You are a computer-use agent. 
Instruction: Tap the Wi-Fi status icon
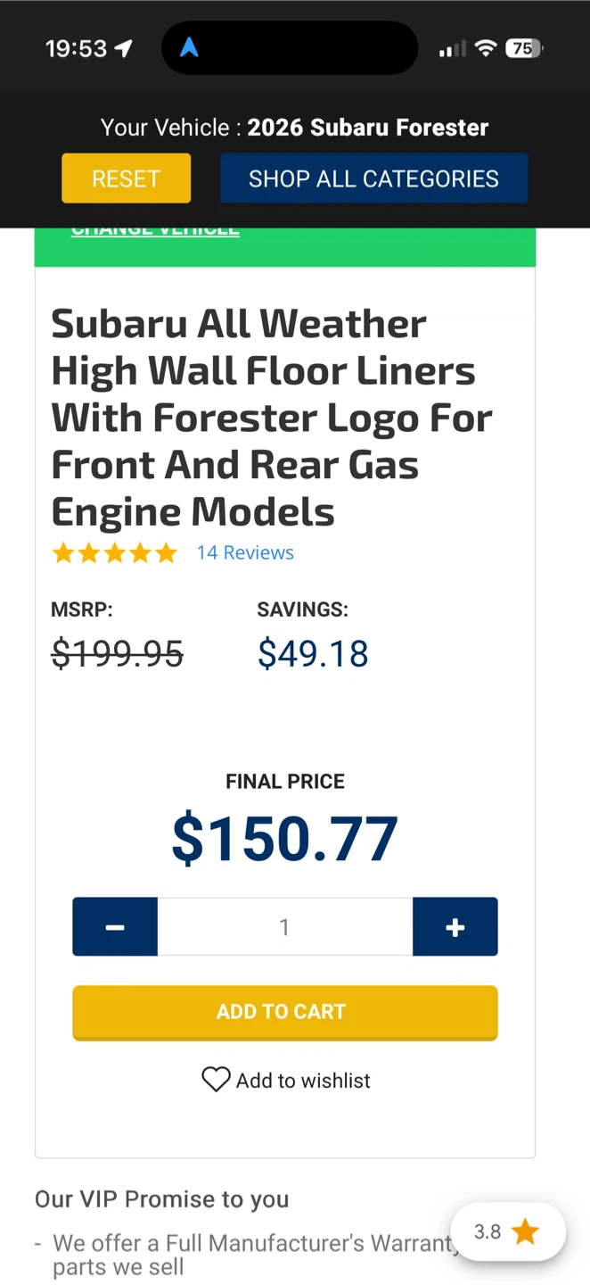pos(485,49)
